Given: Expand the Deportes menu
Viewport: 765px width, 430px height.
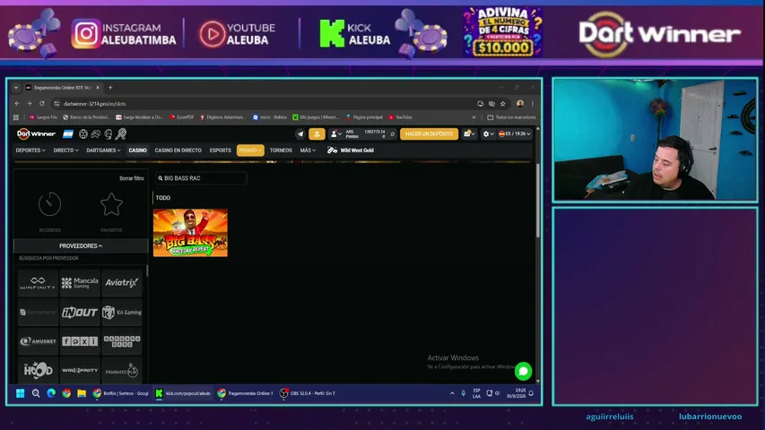Looking at the screenshot, I should coord(30,150).
